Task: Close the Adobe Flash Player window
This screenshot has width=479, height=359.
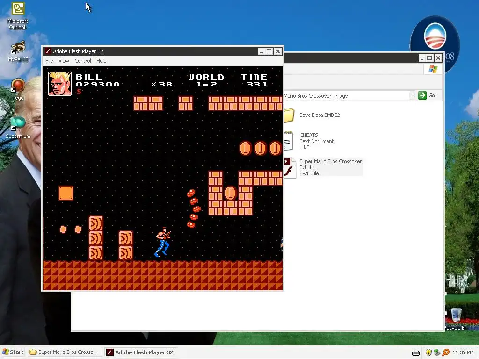Action: (278, 51)
